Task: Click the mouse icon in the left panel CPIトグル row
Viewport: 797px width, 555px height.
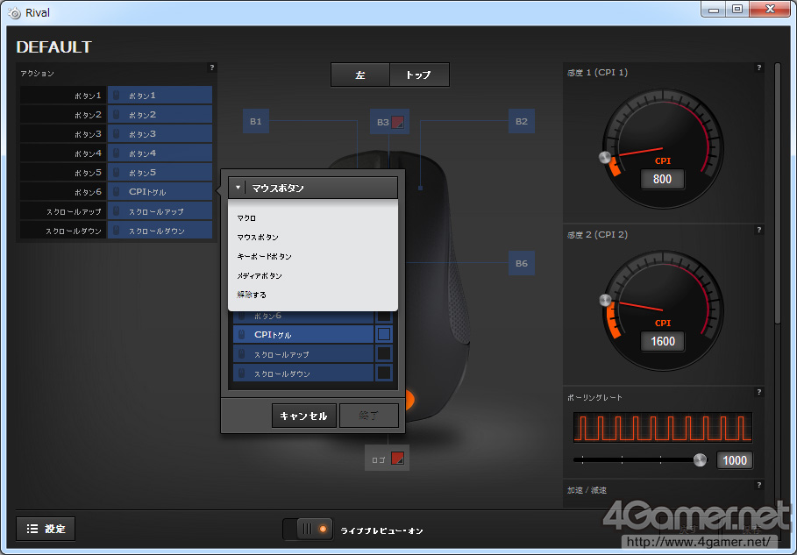Action: [x=117, y=192]
